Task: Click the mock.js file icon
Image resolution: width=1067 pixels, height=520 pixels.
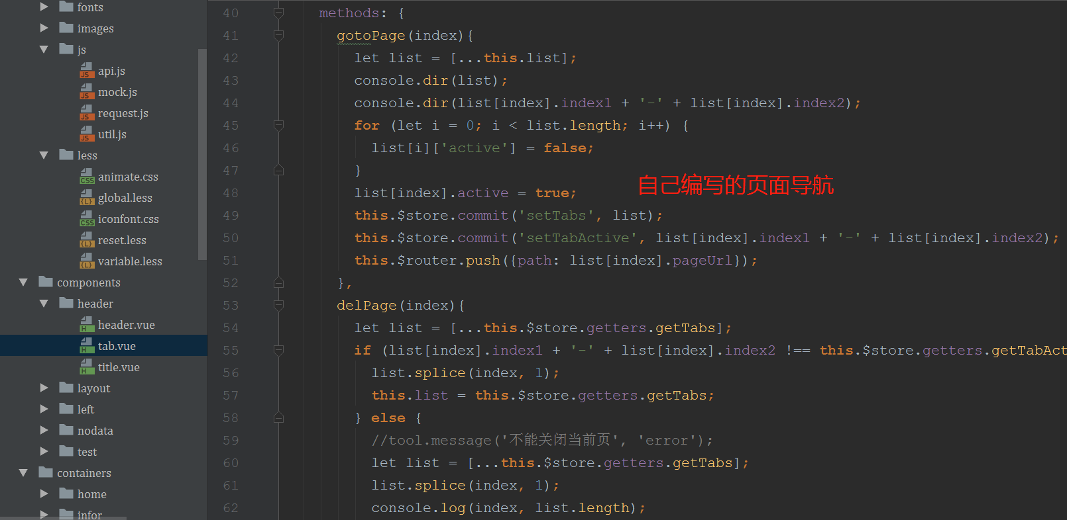Action: point(87,92)
